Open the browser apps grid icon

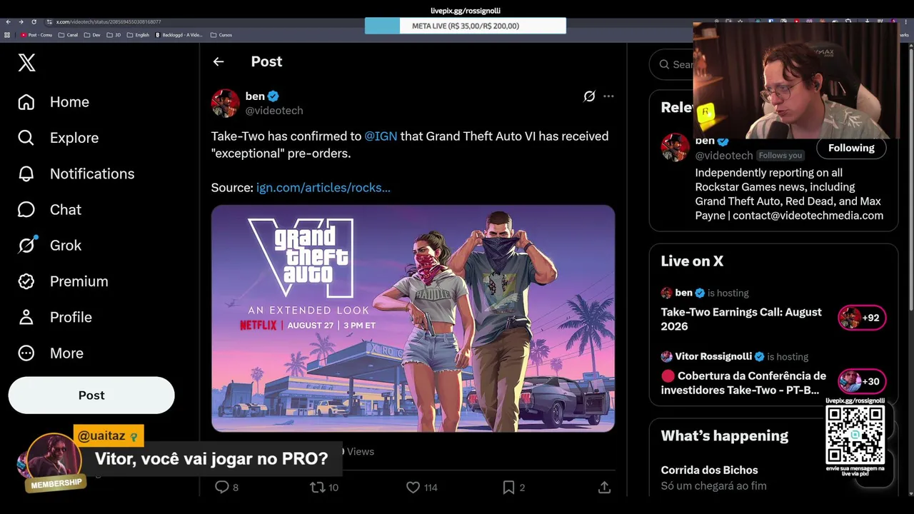click(7, 35)
